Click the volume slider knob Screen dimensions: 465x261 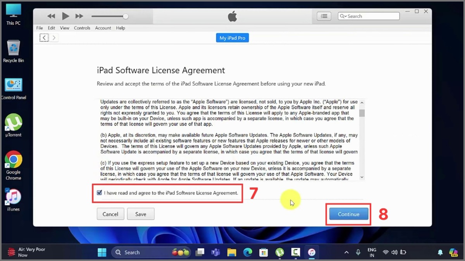coord(125,16)
